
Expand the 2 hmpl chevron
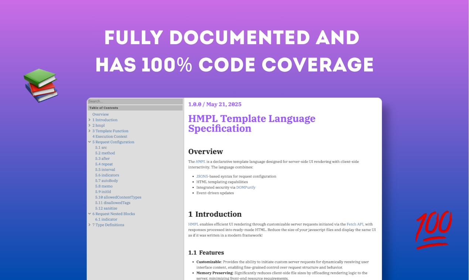coord(89,126)
